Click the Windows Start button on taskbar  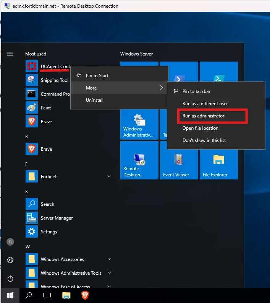[x=10, y=295]
